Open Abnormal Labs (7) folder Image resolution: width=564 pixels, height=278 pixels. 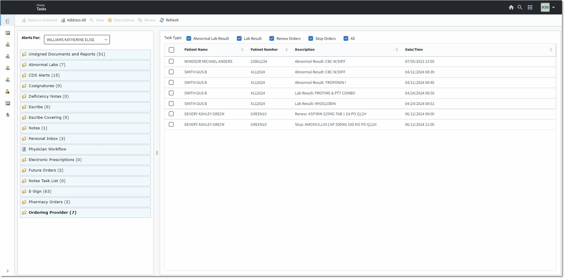85,65
